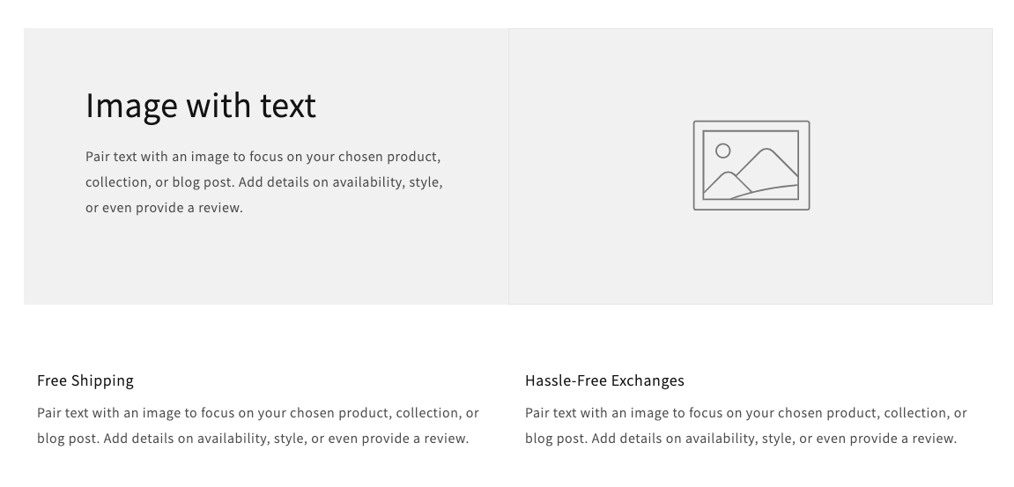Image resolution: width=1014 pixels, height=487 pixels.
Task: Click the word "Exchanges" in the right column
Action: pos(648,380)
